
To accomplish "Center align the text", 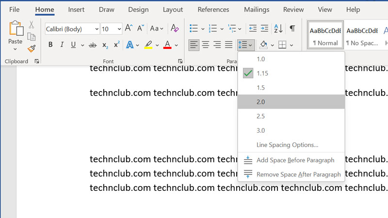I will pos(205,45).
